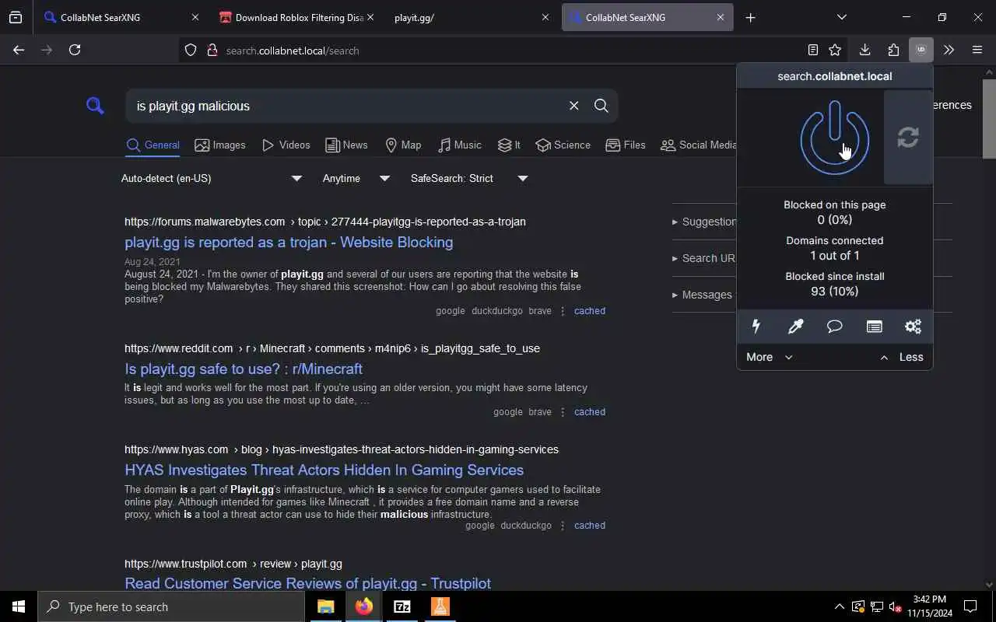Open Firefox application hamburger menu
The height and width of the screenshot is (622, 996).
(977, 50)
